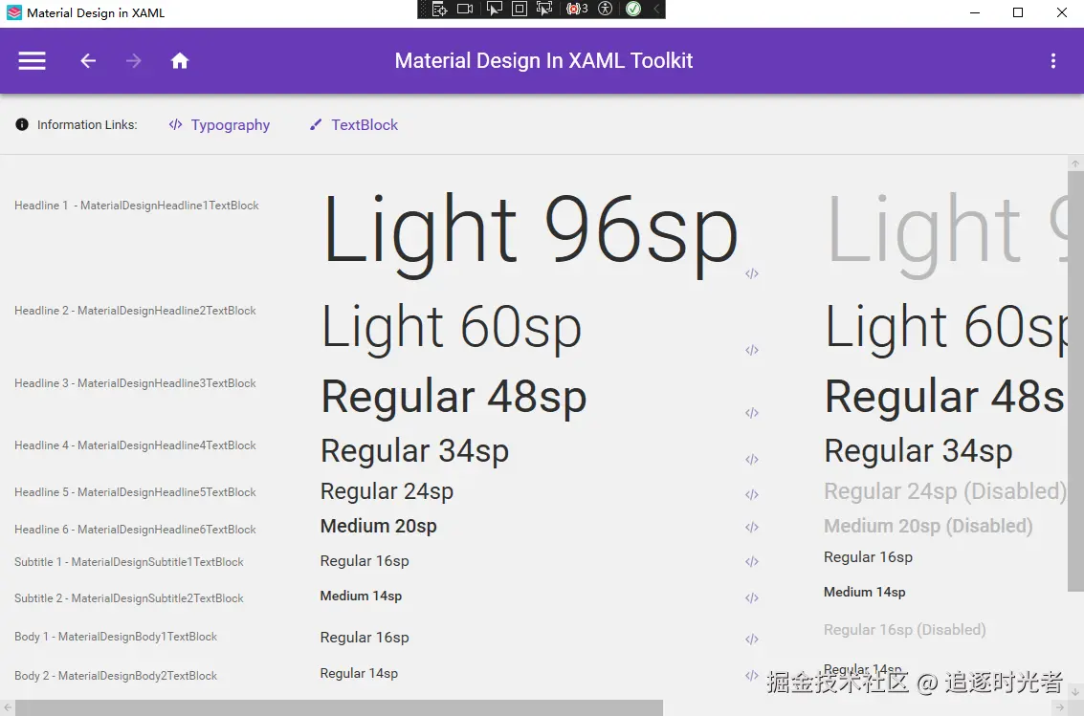1084x716 pixels.
Task: Click the Headline 2 - MaterialDesignHeadline2TextBlock label
Action: 135,311
